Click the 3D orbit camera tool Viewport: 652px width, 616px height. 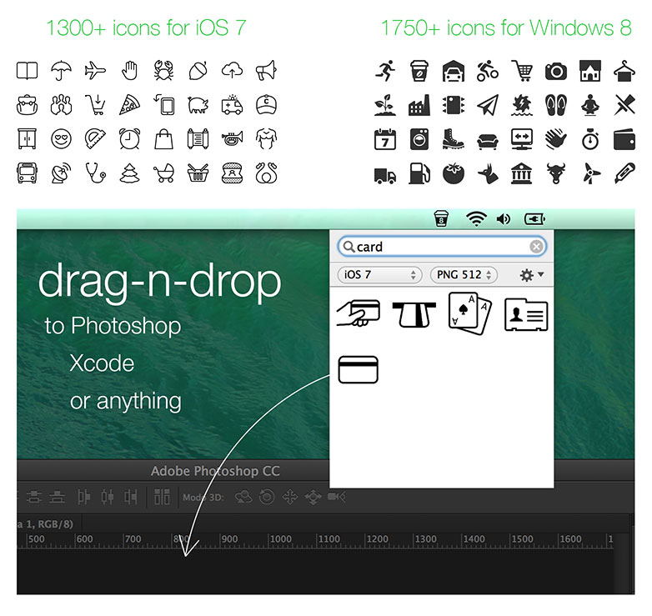tap(244, 498)
